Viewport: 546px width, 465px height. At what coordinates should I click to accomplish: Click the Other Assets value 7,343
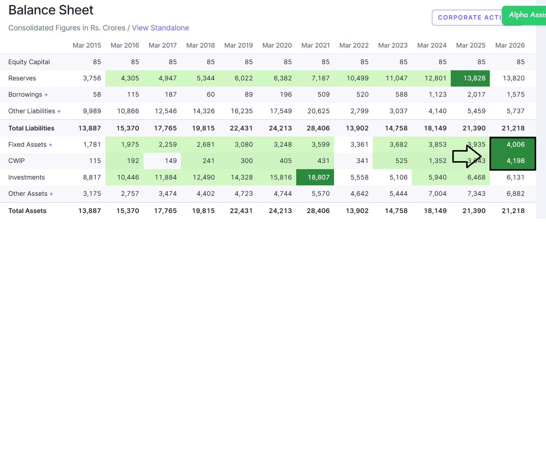(476, 194)
